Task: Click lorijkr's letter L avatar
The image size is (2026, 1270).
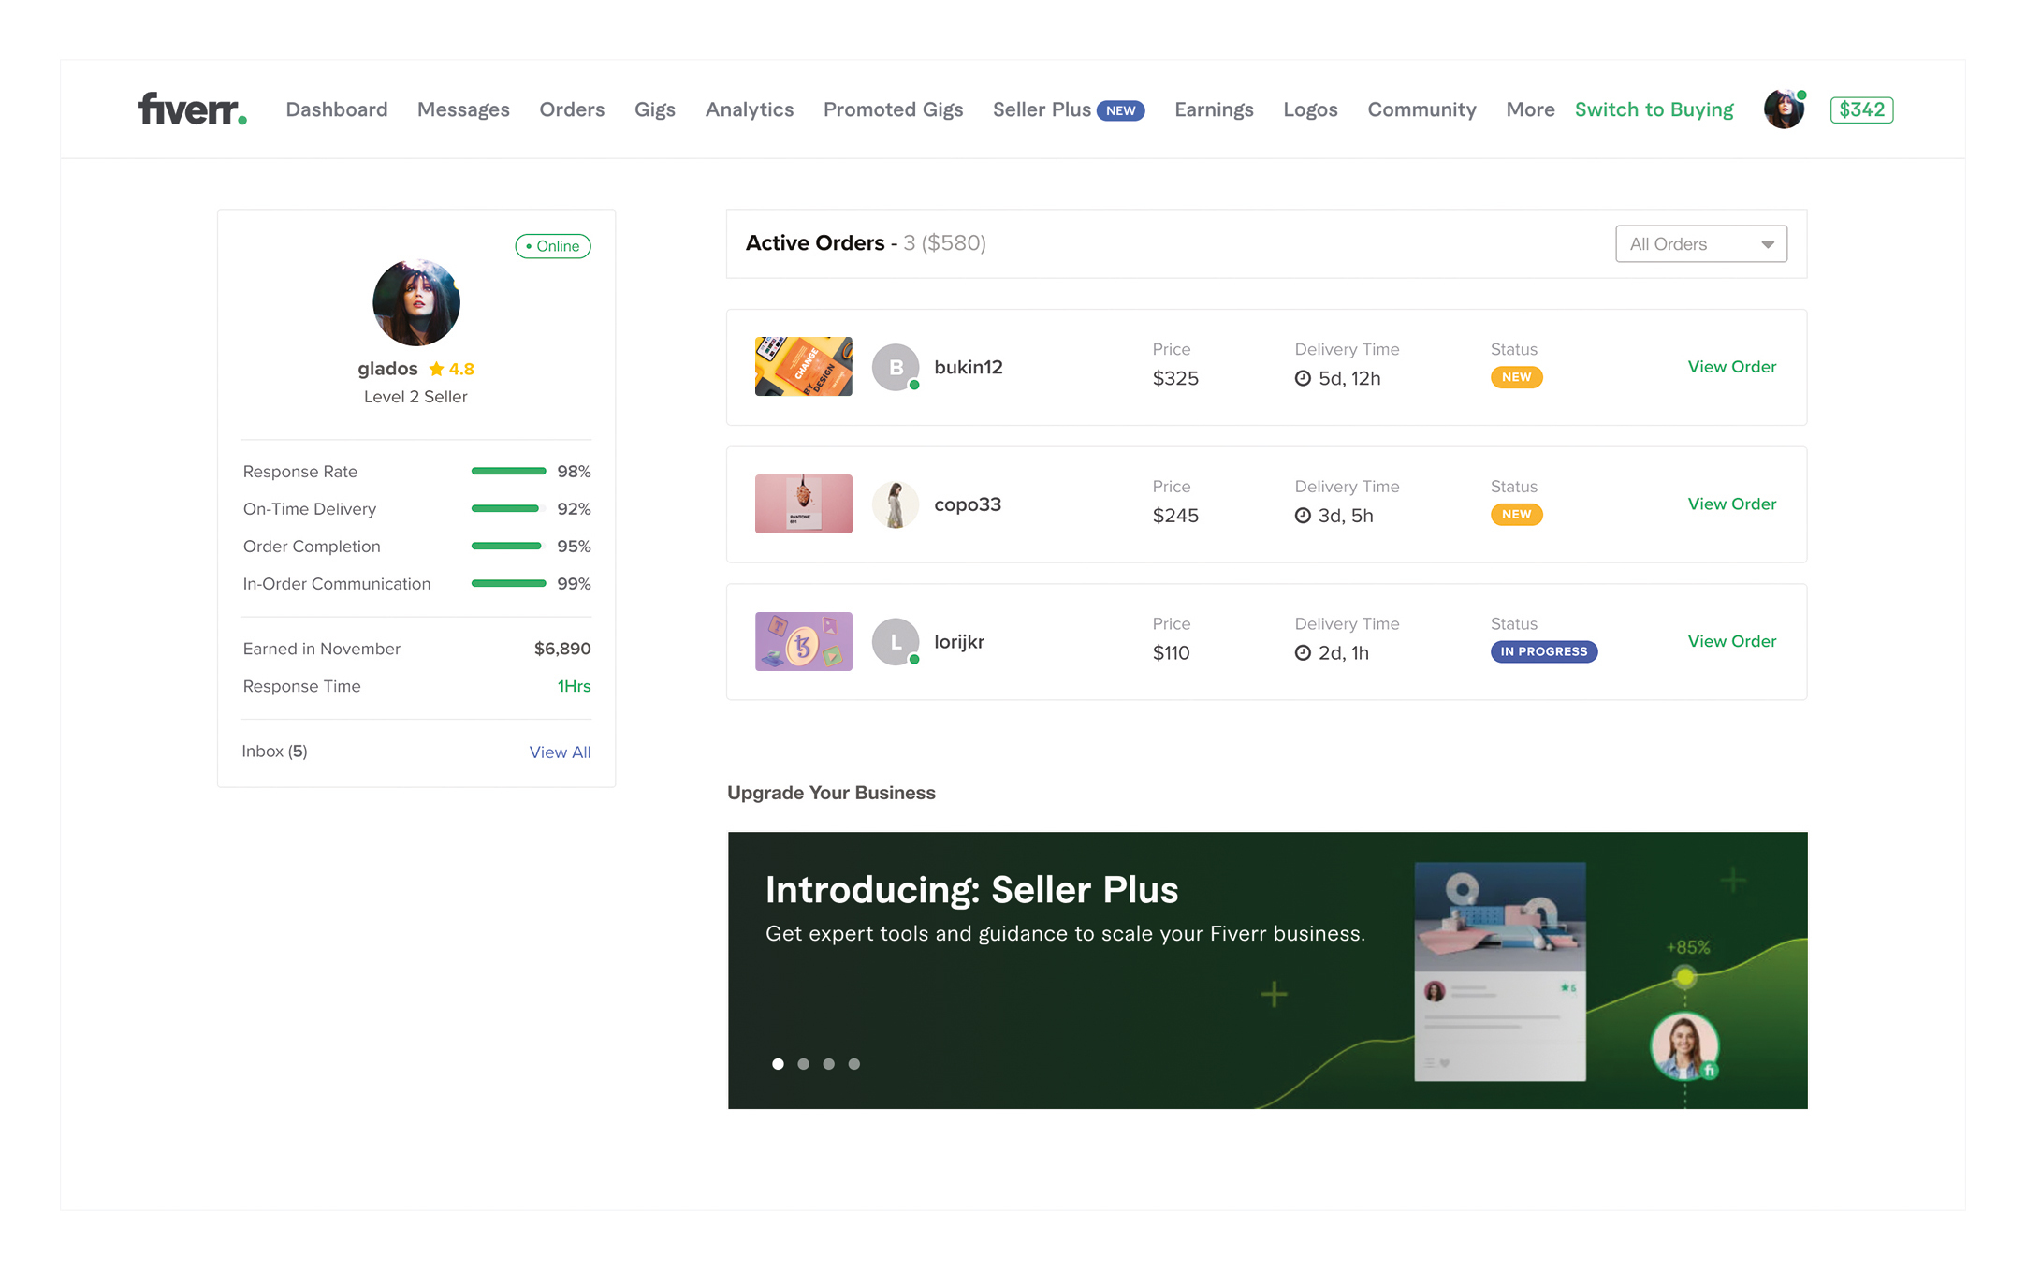Action: click(x=896, y=642)
